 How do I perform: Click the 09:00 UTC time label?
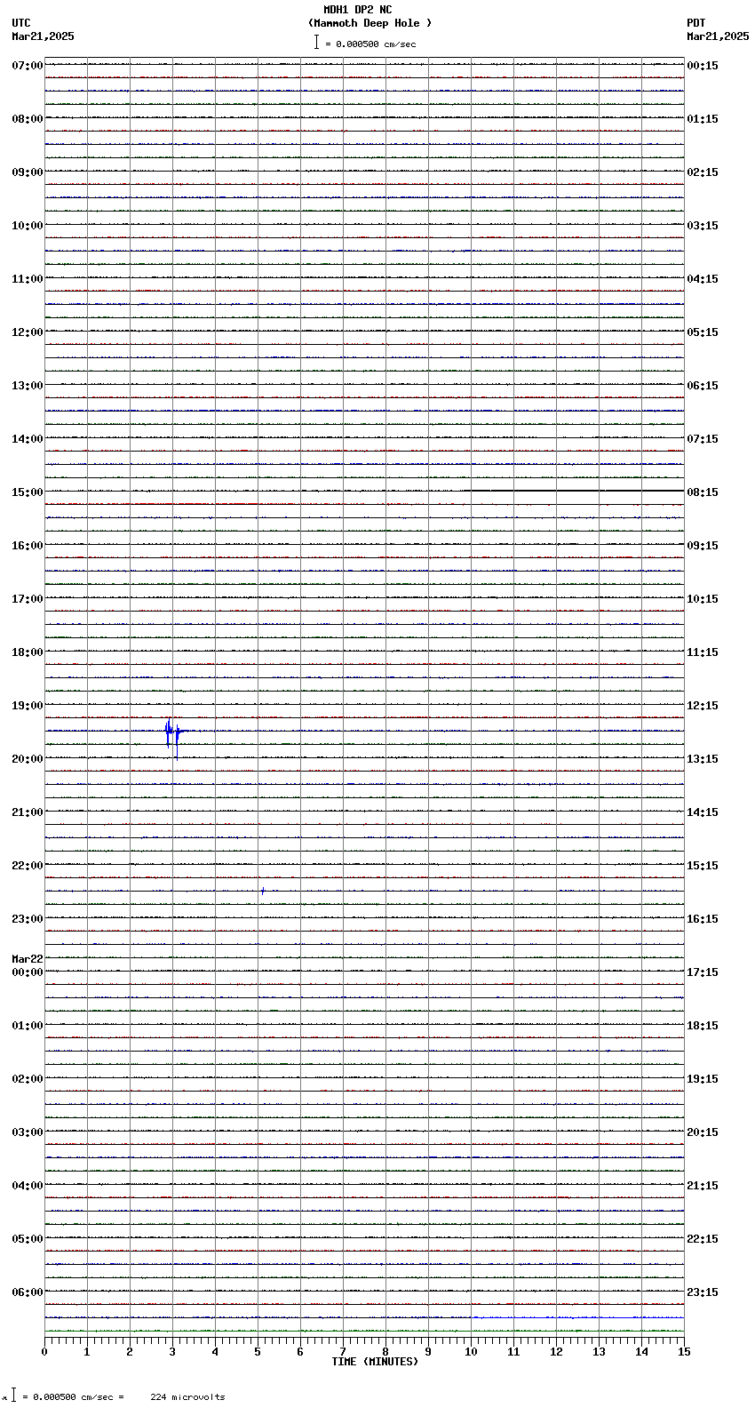pos(28,172)
